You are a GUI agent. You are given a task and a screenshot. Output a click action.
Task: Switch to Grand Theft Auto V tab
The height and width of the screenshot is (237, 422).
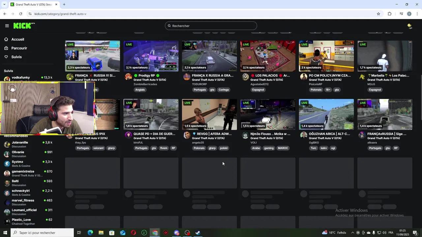(x=34, y=4)
